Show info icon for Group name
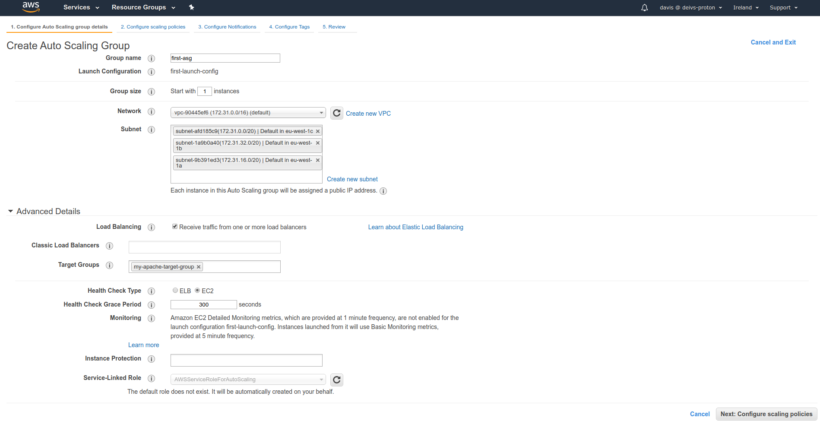This screenshot has width=820, height=424. tap(151, 58)
